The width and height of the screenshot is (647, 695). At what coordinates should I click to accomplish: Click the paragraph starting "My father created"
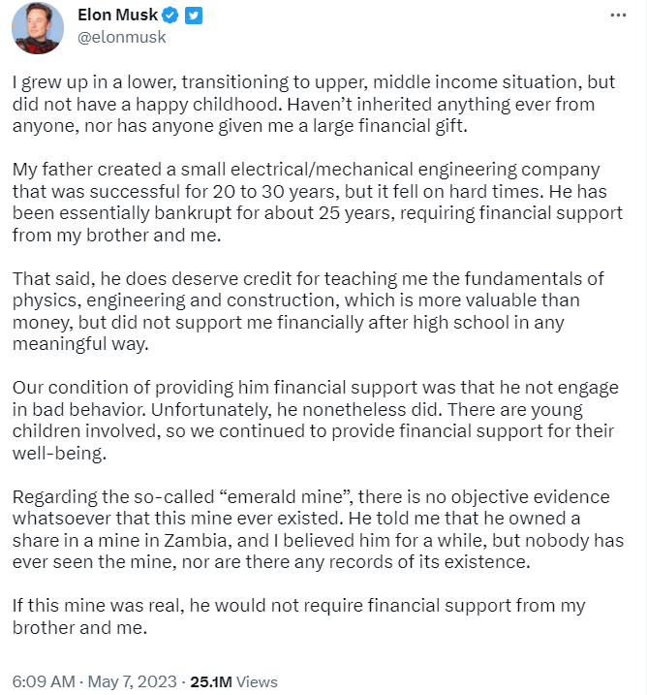pos(310,203)
